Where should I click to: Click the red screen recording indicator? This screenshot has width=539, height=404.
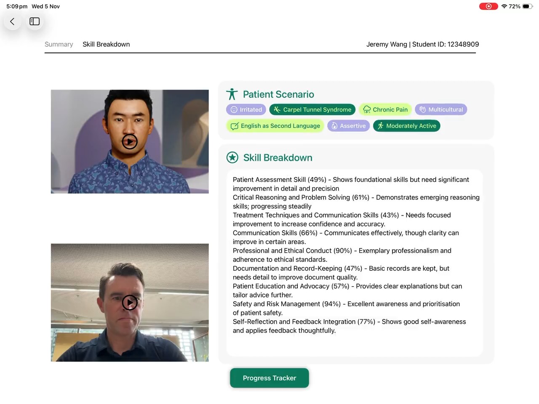point(488,6)
